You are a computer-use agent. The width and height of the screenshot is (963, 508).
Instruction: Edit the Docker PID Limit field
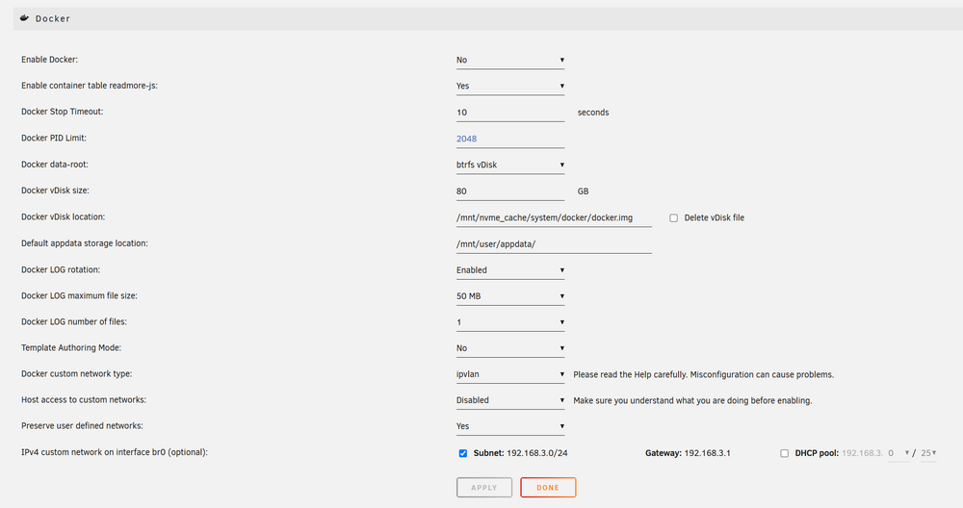click(509, 139)
